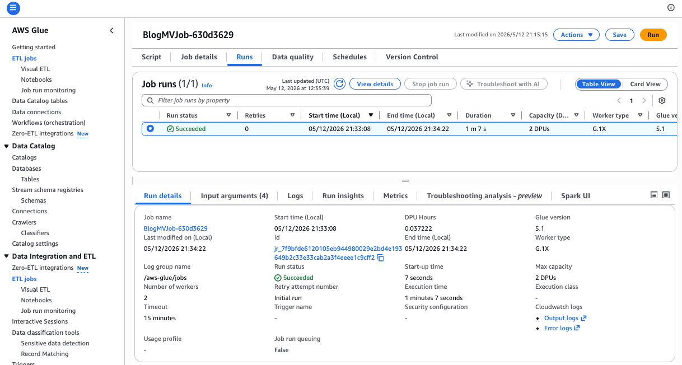The width and height of the screenshot is (682, 365).
Task: Open the Schedules tab
Action: click(349, 57)
